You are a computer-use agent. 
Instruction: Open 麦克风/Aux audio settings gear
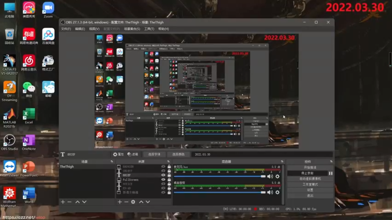[x=277, y=176]
